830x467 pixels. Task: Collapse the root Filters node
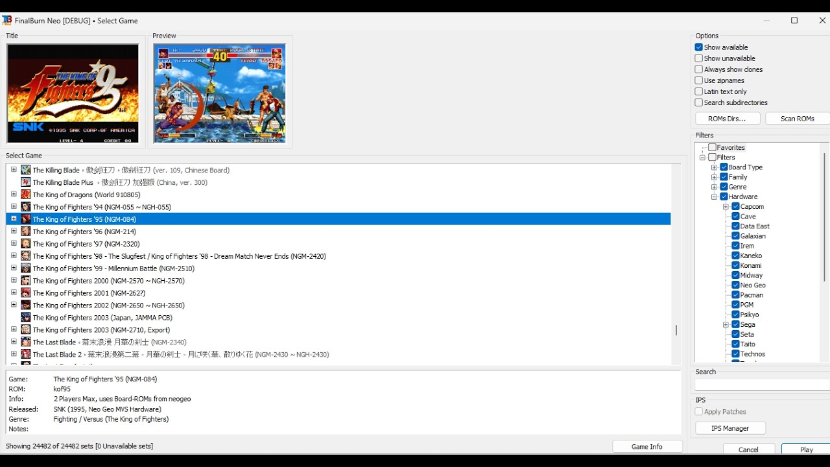tap(702, 158)
